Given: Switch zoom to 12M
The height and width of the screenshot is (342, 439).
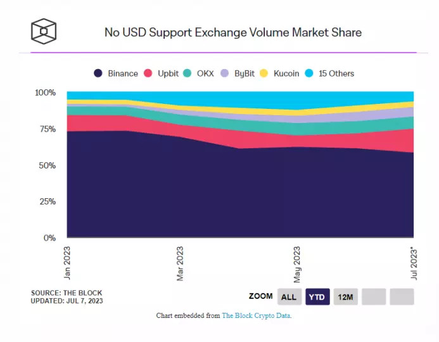Looking at the screenshot, I should coord(345,296).
